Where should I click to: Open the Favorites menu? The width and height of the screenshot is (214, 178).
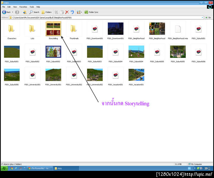click(x=23, y=7)
